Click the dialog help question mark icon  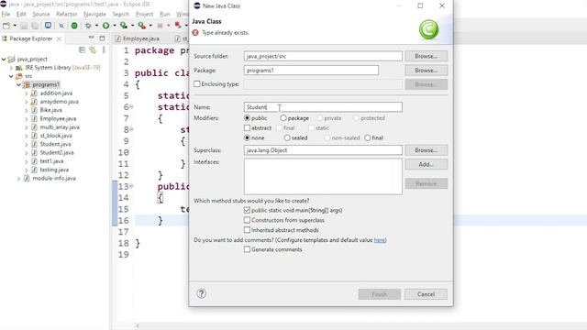pyautogui.click(x=202, y=293)
